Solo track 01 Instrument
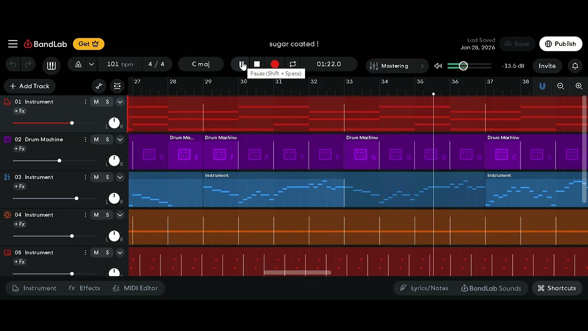 coord(107,102)
